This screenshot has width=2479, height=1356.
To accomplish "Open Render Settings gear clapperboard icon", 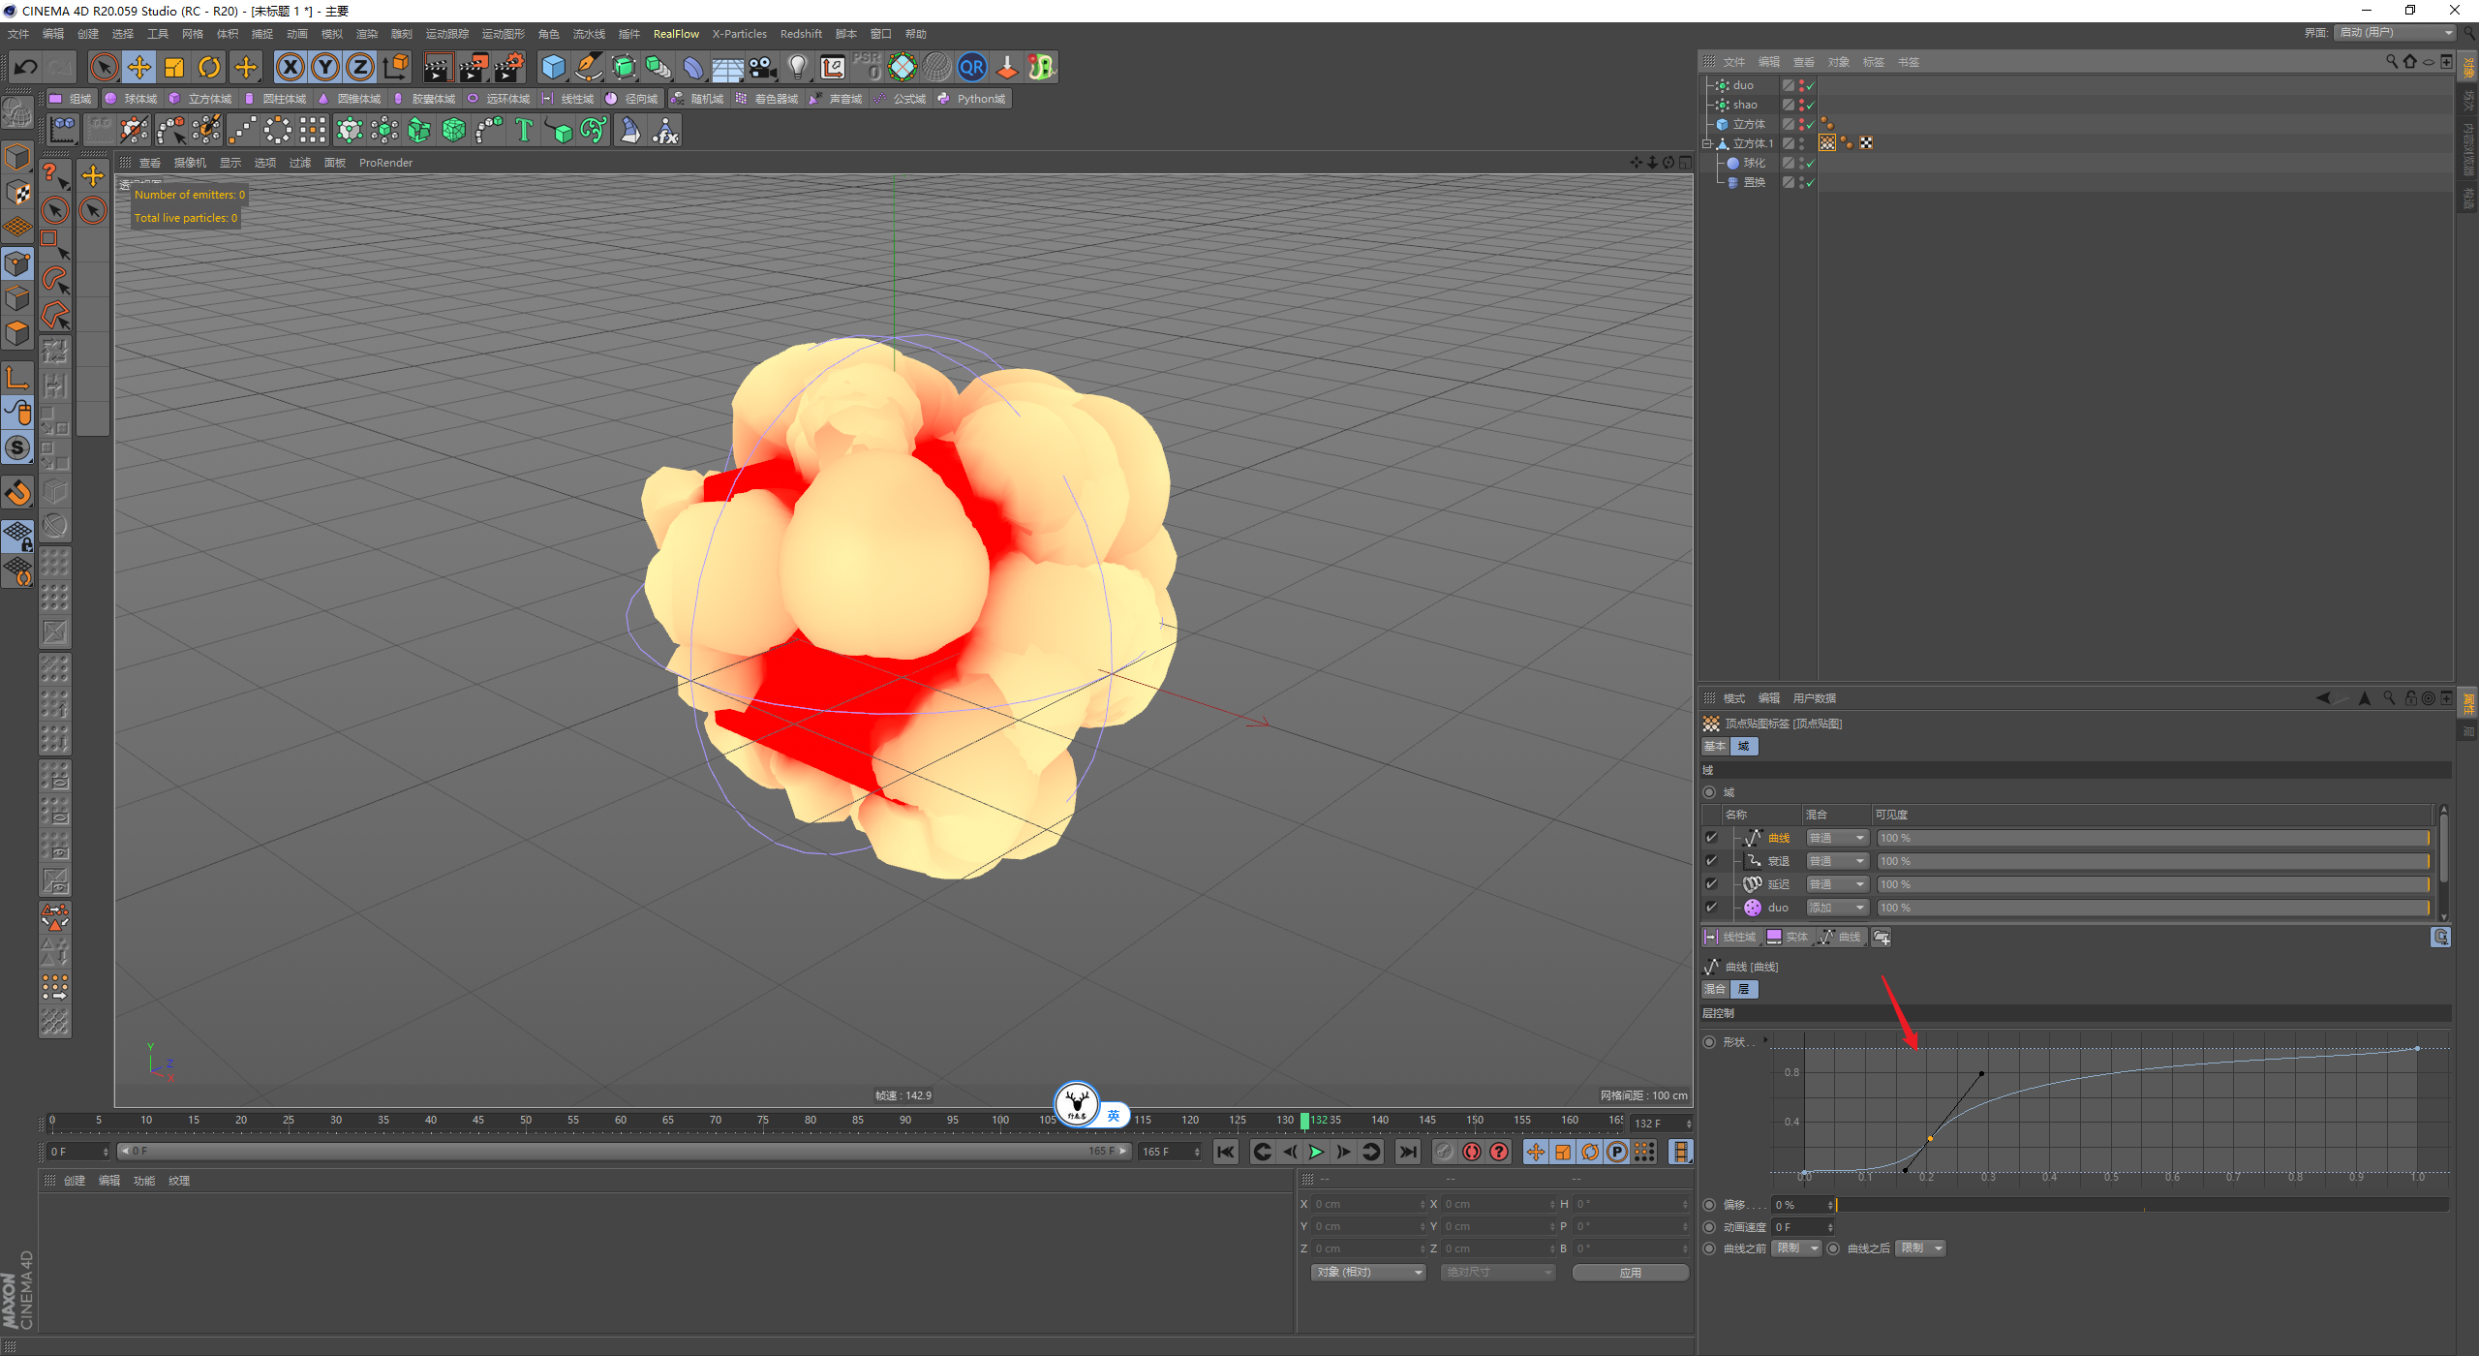I will 508,67.
